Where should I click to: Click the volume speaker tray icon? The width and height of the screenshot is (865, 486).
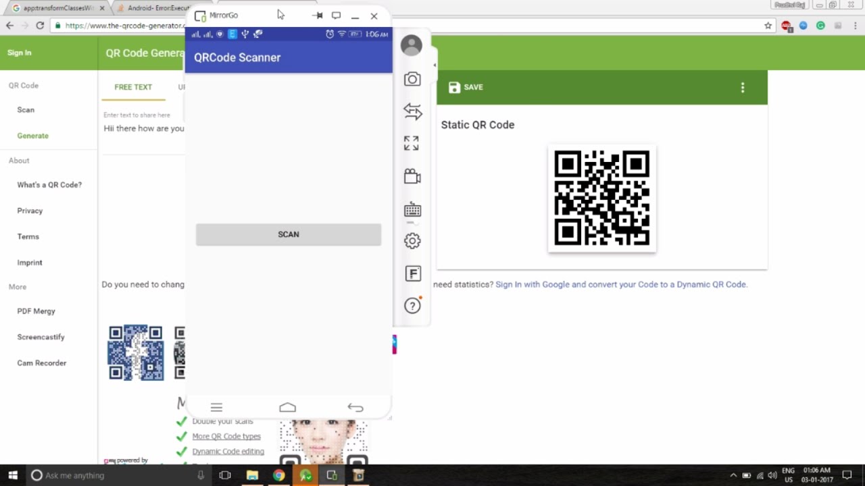[772, 475]
